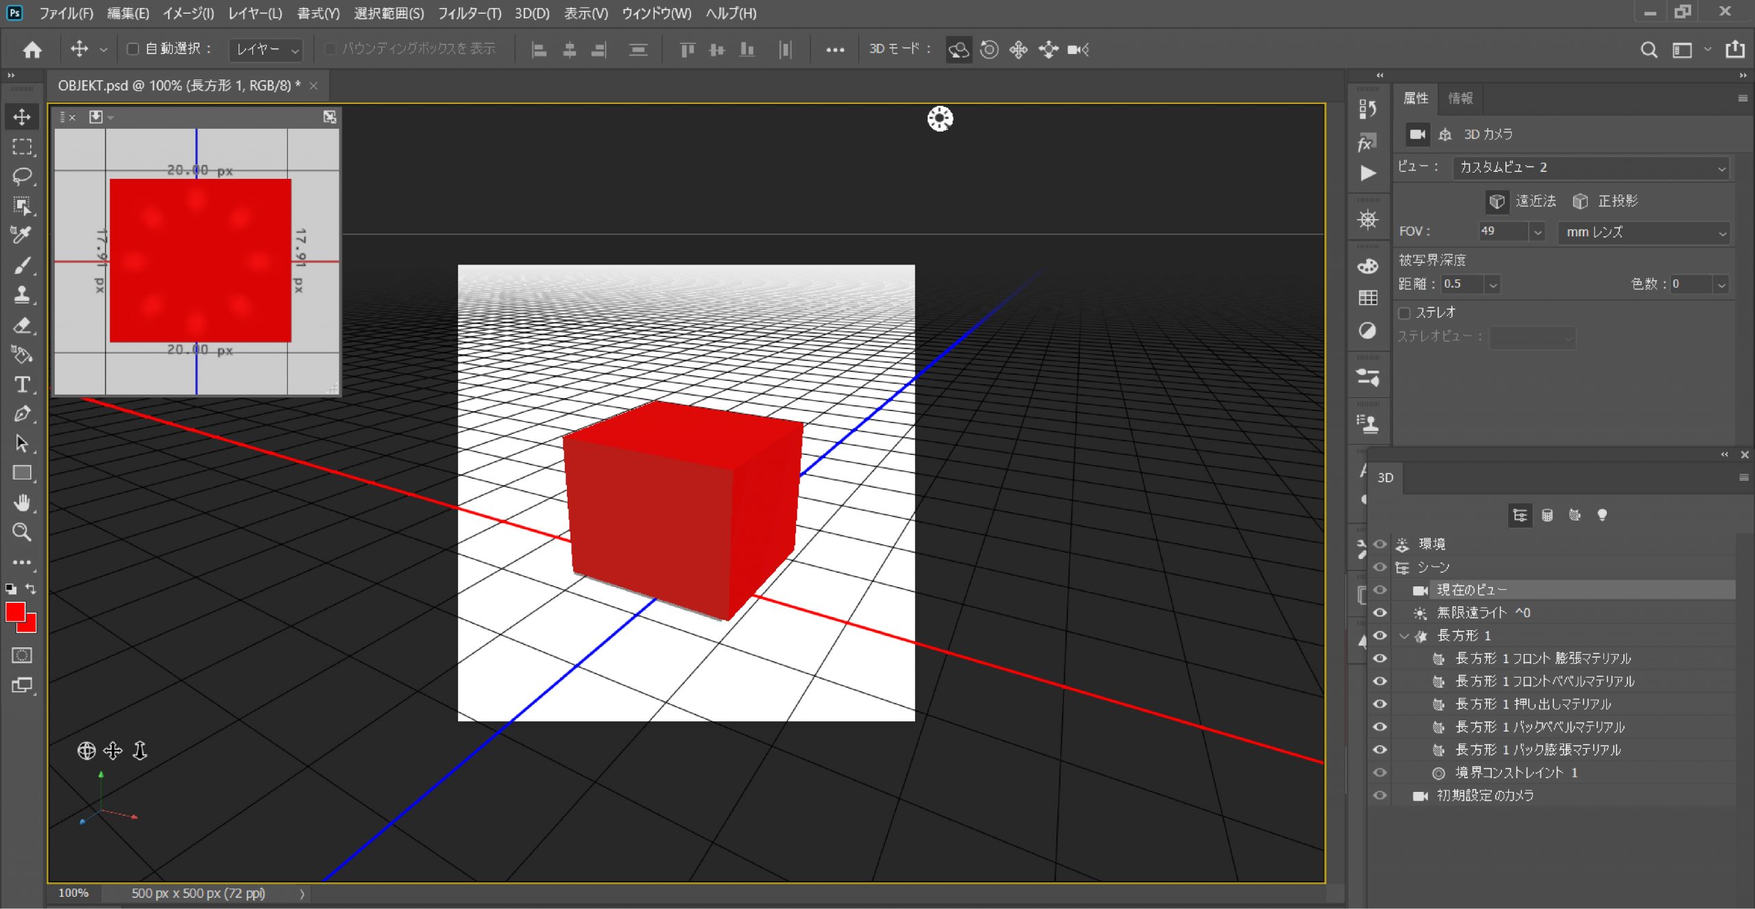Select the Zoom tool
The height and width of the screenshot is (909, 1755).
point(22,532)
